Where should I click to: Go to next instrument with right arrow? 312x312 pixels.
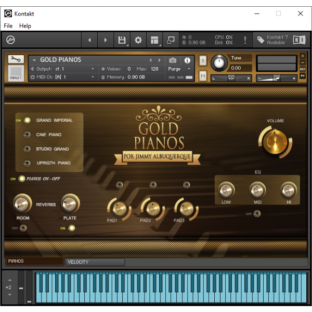pyautogui.click(x=106, y=40)
